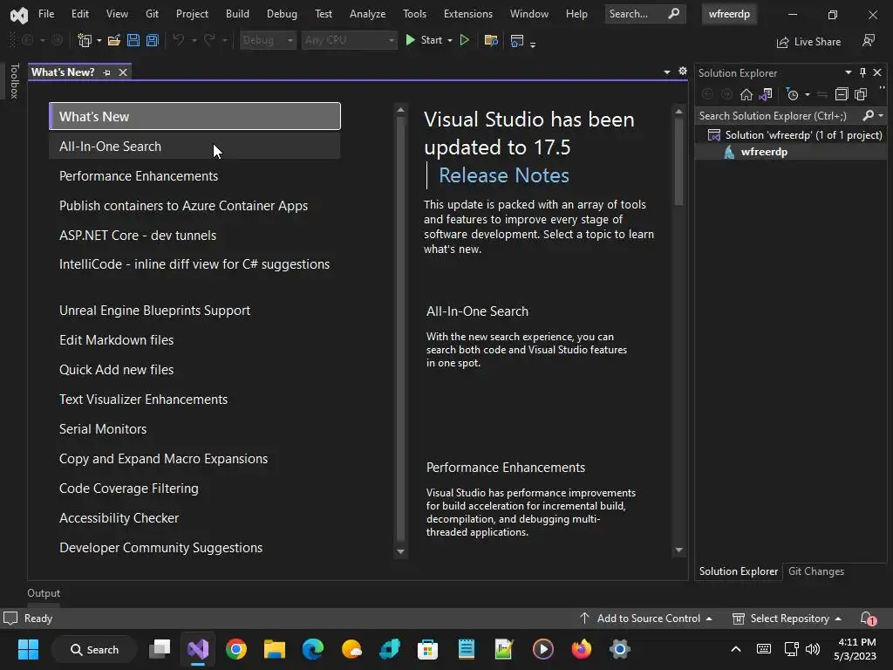Open the File menu

point(46,14)
